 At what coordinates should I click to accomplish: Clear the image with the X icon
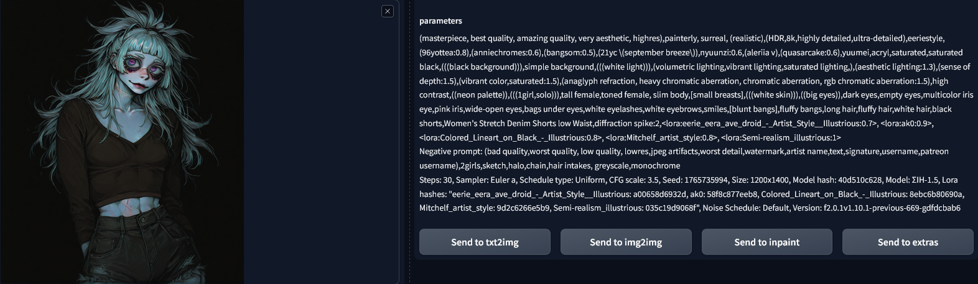388,11
